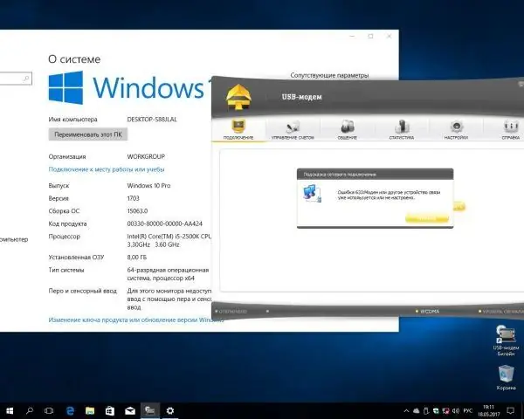Click the WCDMA indicator in modem footer
This screenshot has height=419, width=524.
[427, 312]
